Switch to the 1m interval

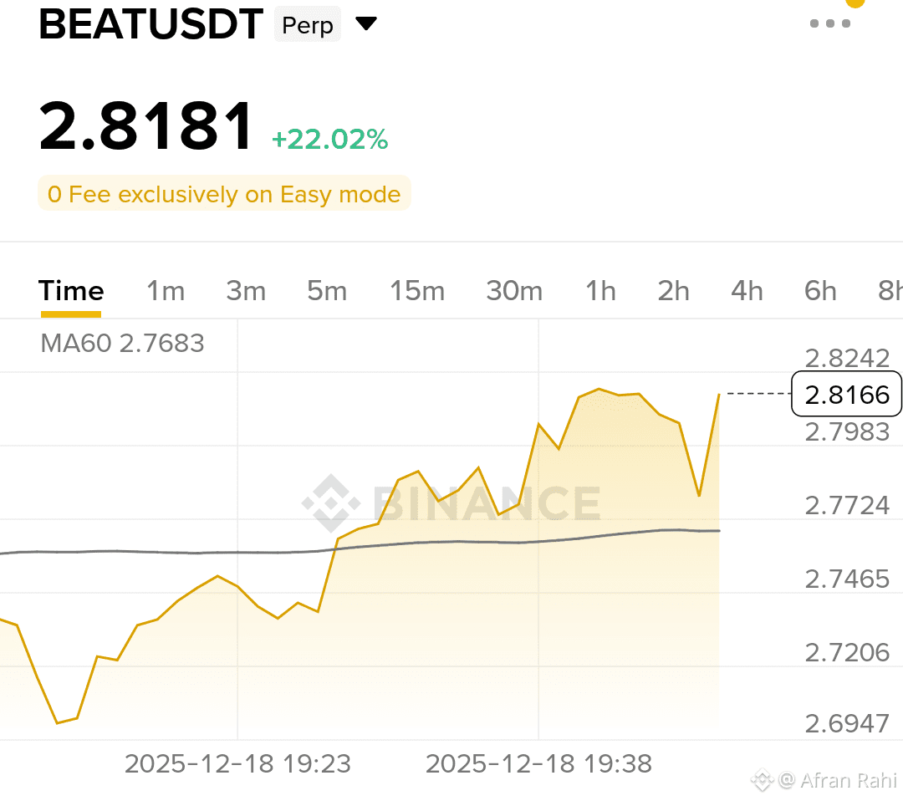pyautogui.click(x=166, y=291)
